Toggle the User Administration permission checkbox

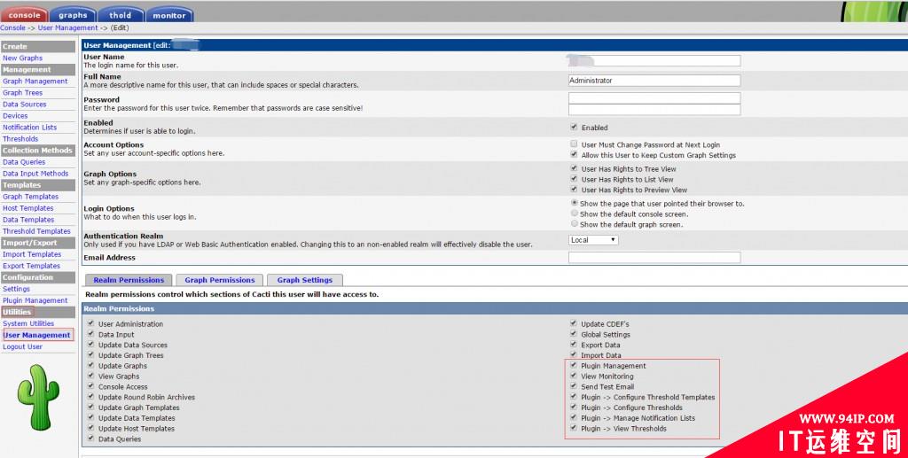[x=91, y=323]
